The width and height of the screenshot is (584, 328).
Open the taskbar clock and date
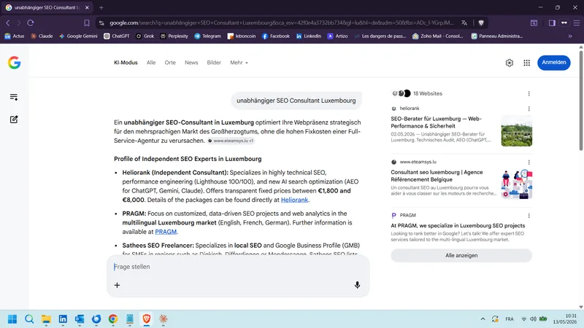(564, 319)
